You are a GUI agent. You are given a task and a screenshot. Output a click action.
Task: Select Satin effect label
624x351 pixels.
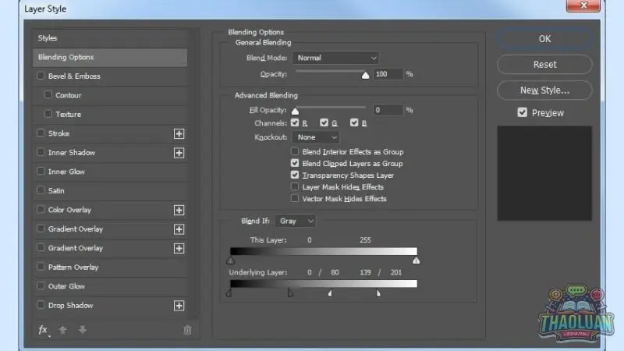pos(56,190)
